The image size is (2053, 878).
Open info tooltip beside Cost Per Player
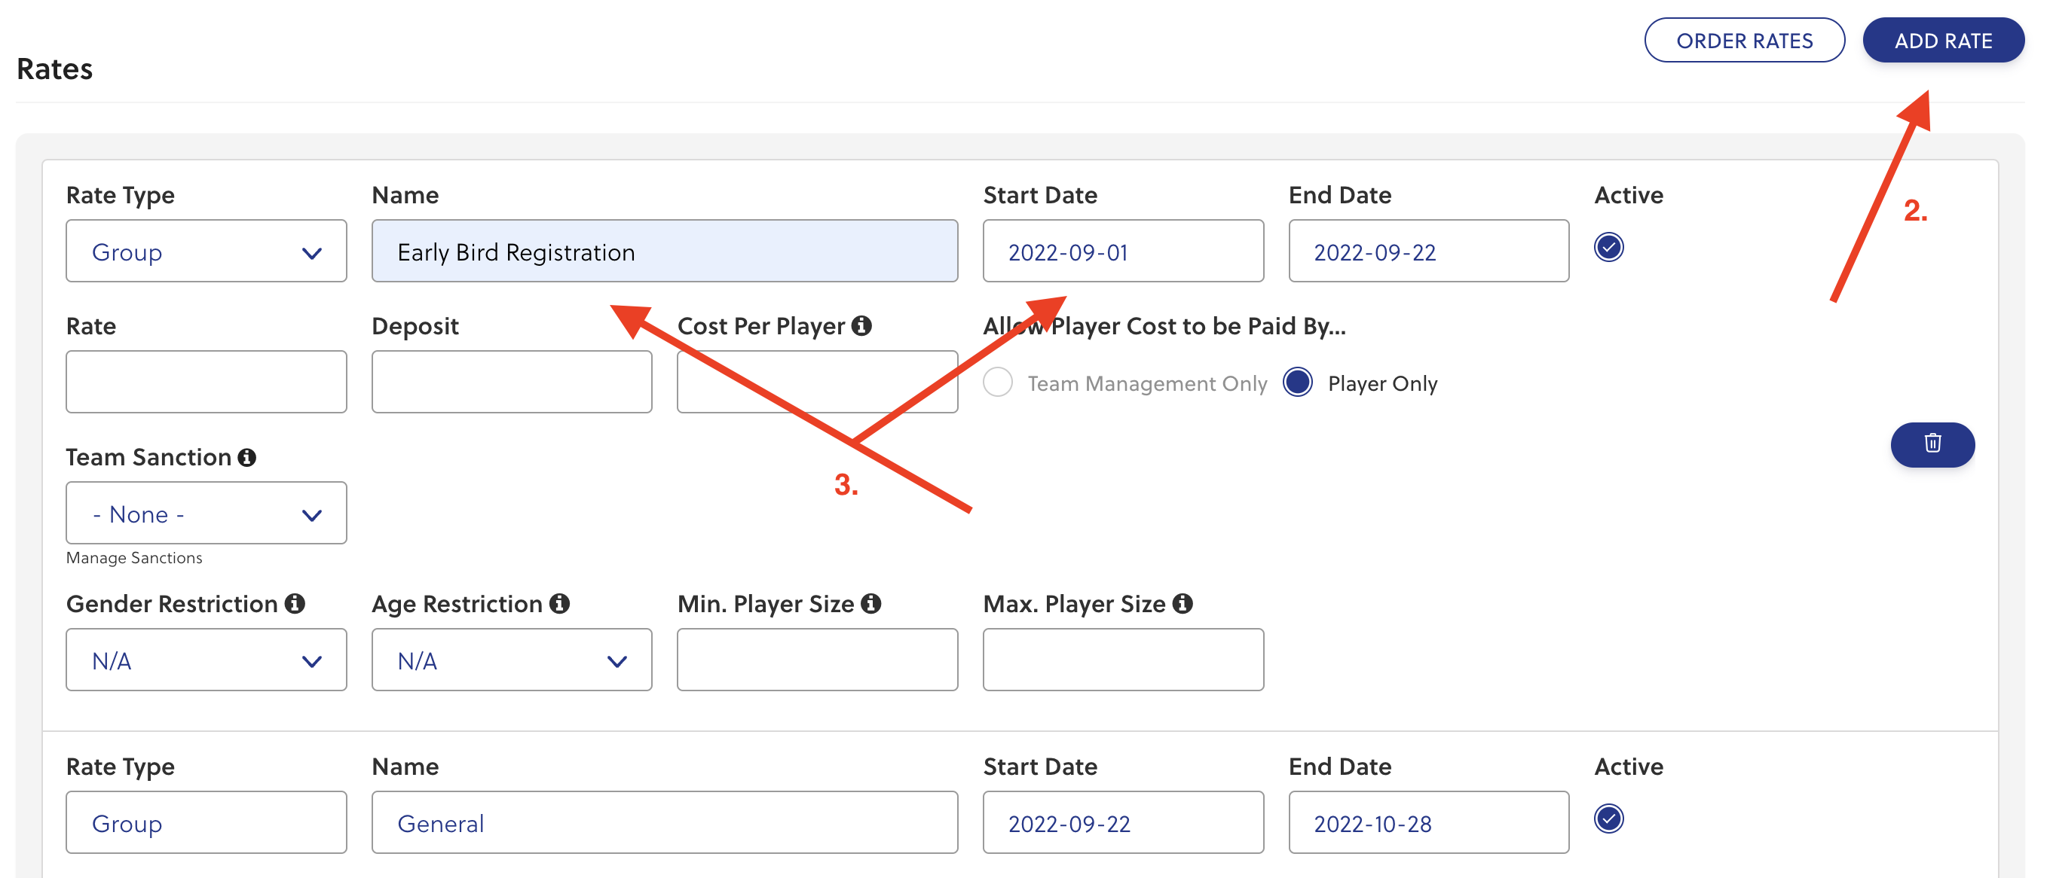point(861,325)
